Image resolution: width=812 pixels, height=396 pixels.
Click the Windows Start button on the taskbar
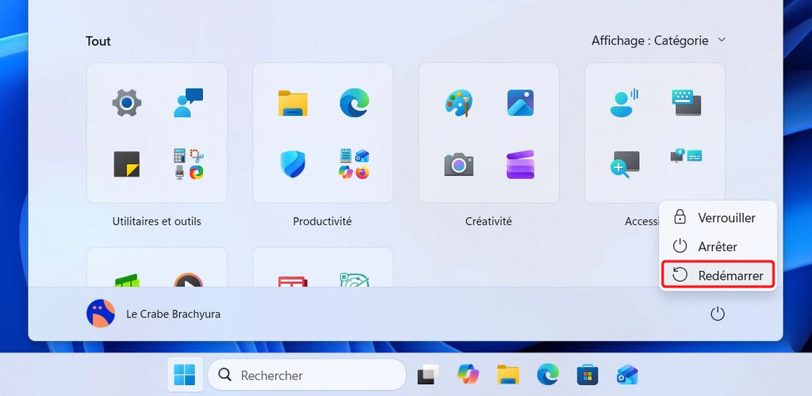click(x=185, y=375)
